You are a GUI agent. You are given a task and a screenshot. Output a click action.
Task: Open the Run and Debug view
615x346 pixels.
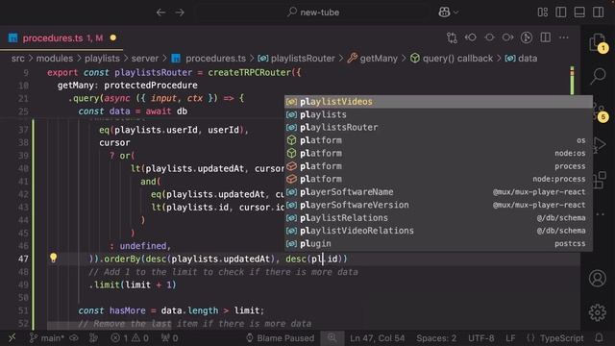(x=599, y=145)
